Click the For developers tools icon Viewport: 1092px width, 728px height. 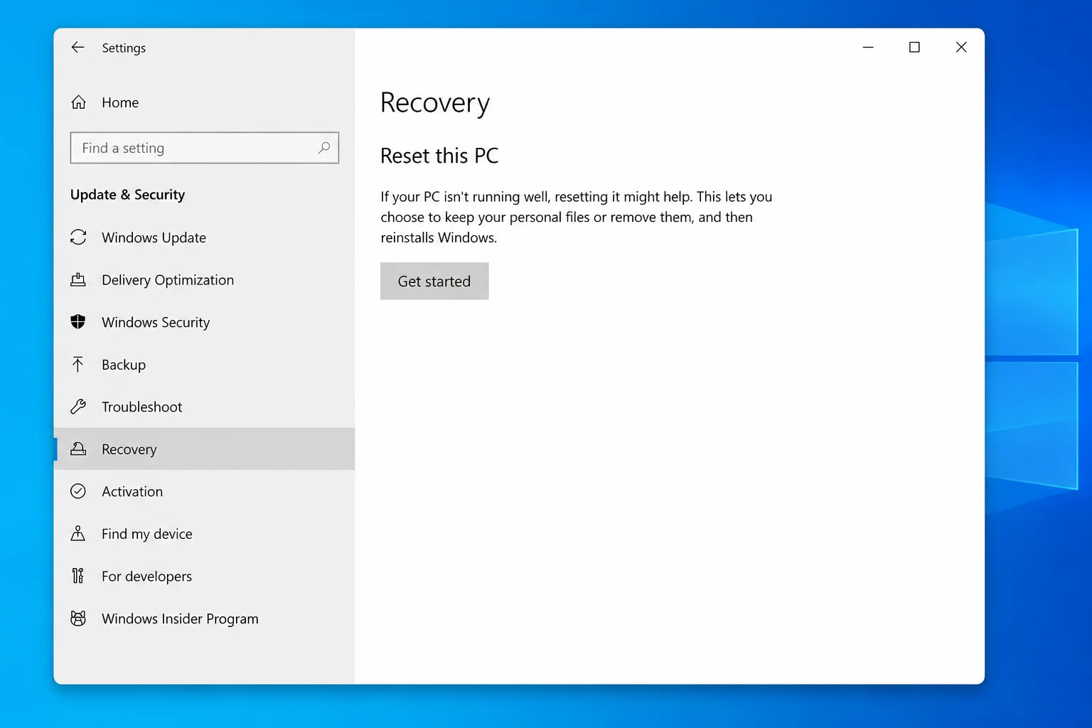pos(78,576)
